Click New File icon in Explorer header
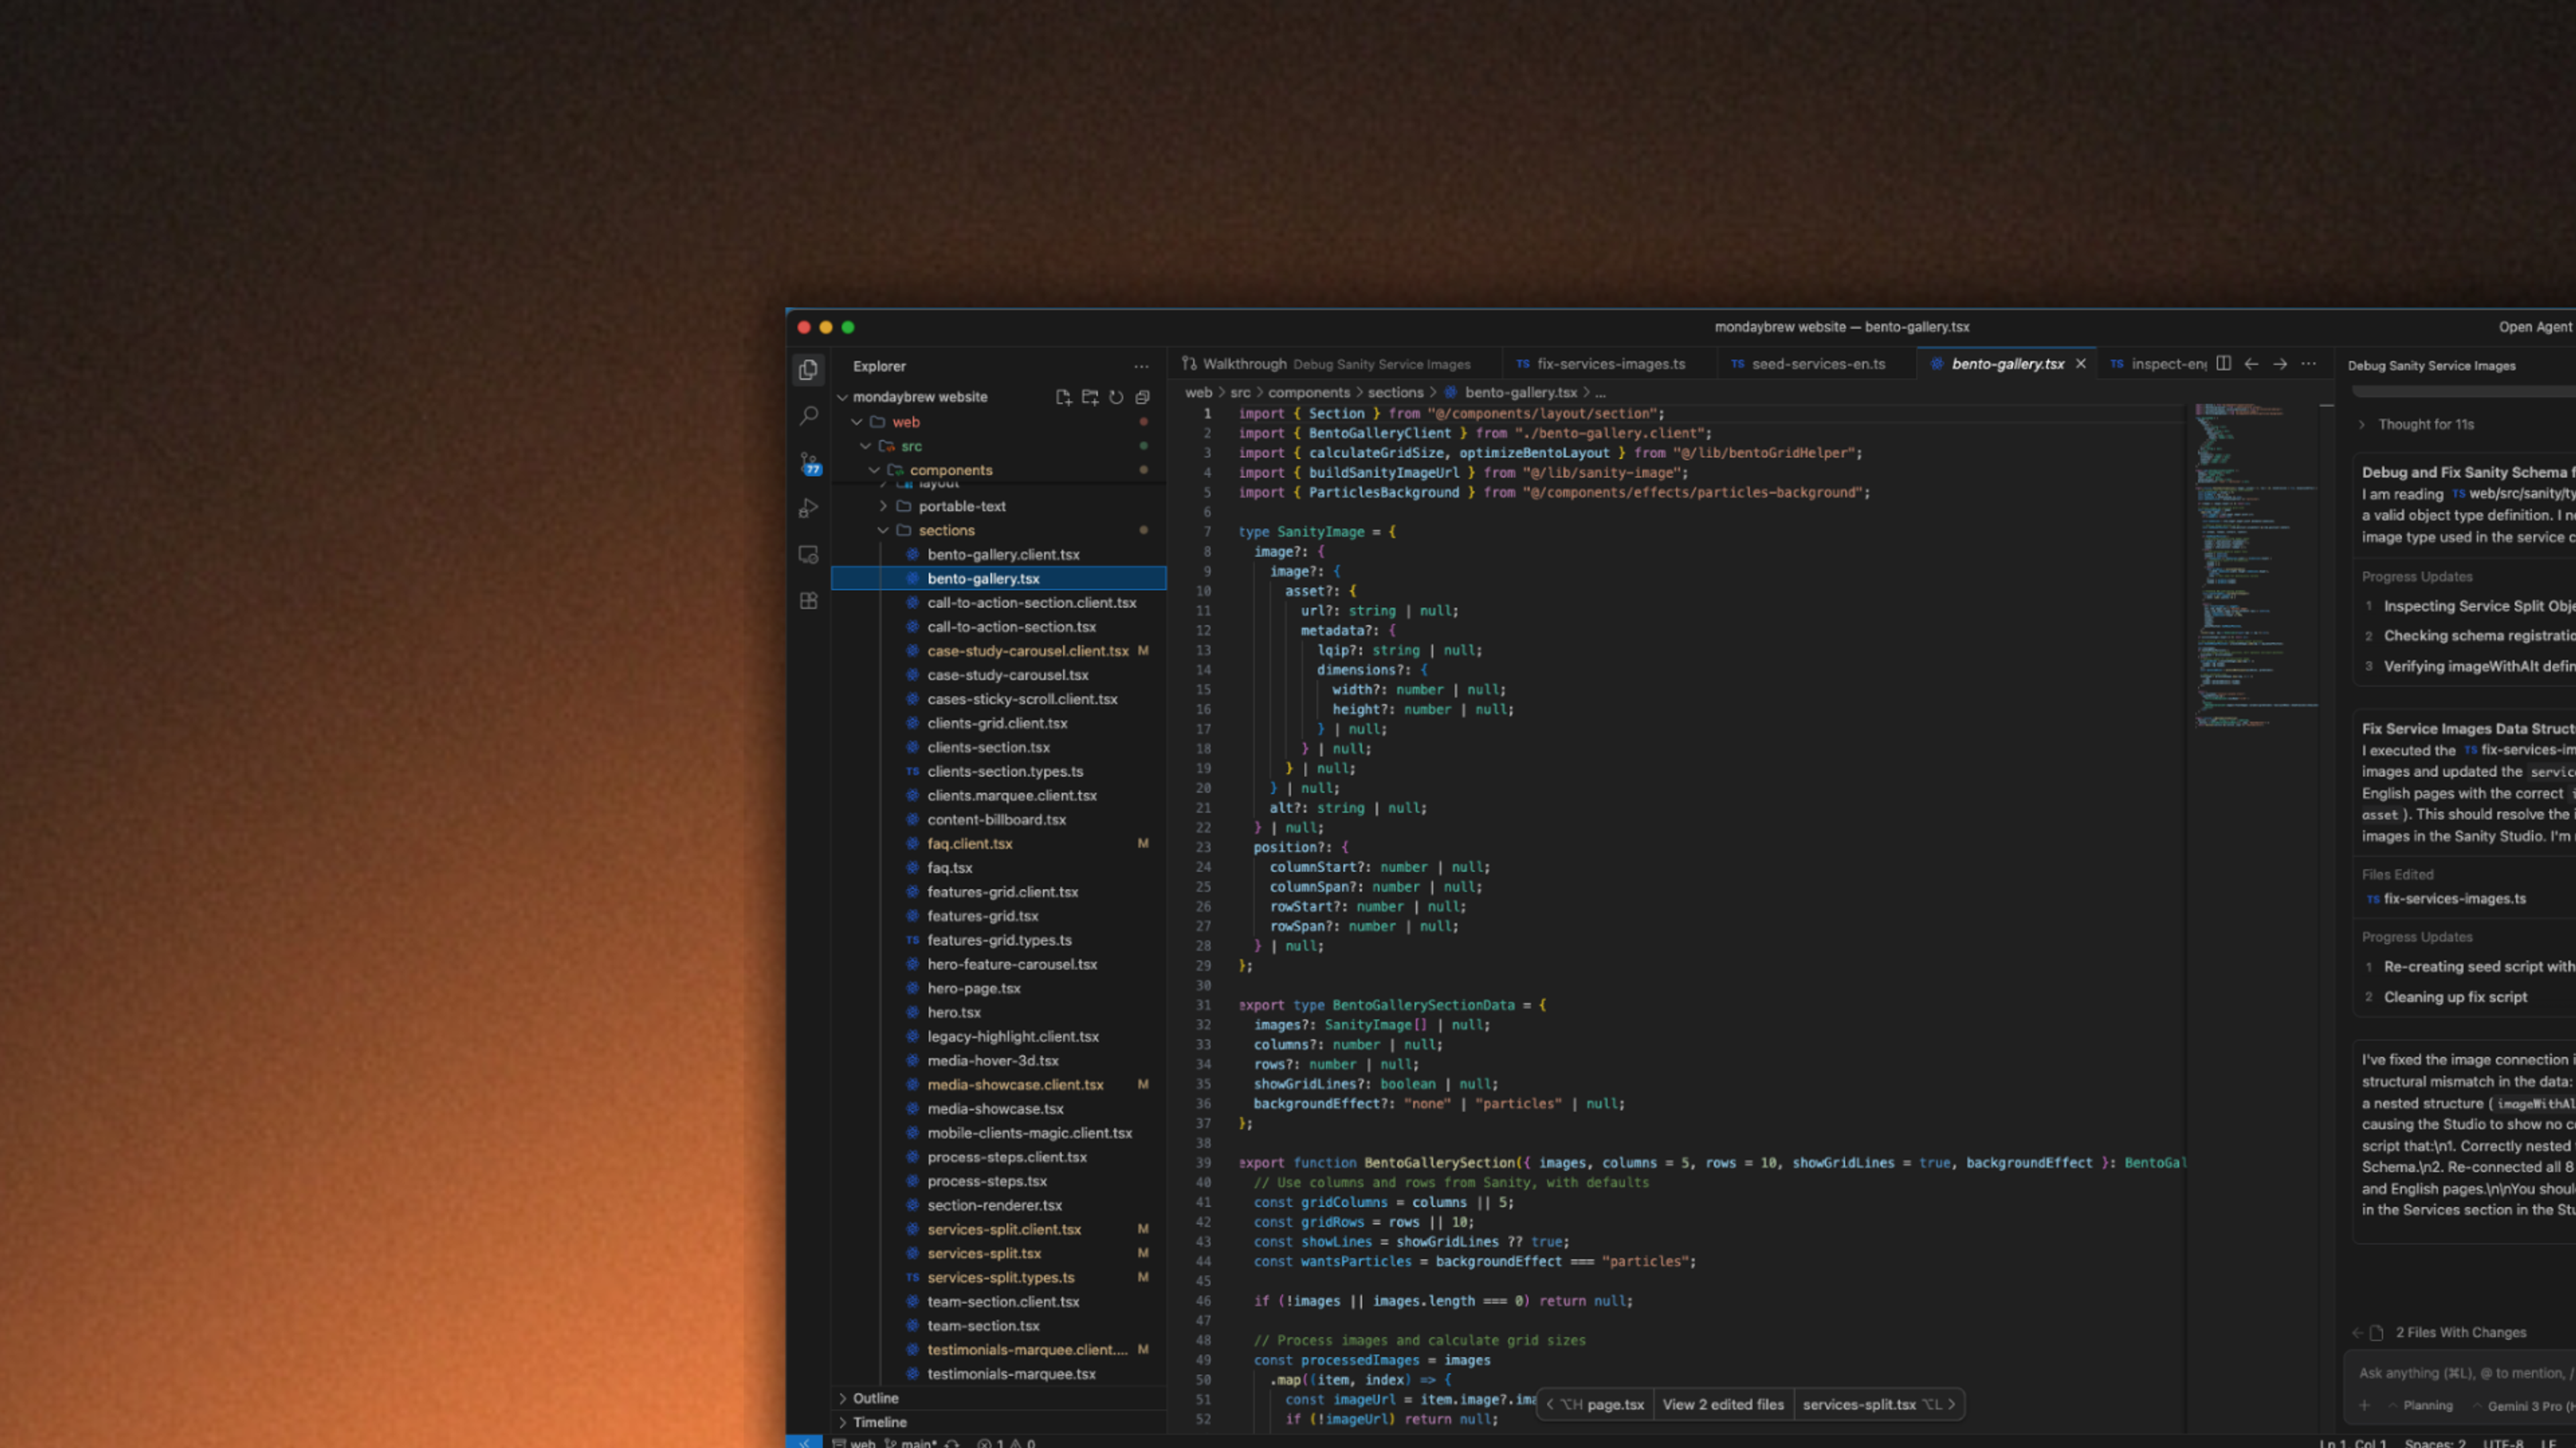This screenshot has width=2576, height=1448. click(1063, 397)
